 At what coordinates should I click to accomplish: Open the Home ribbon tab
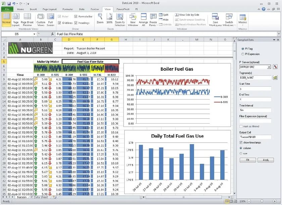[x=20, y=9]
